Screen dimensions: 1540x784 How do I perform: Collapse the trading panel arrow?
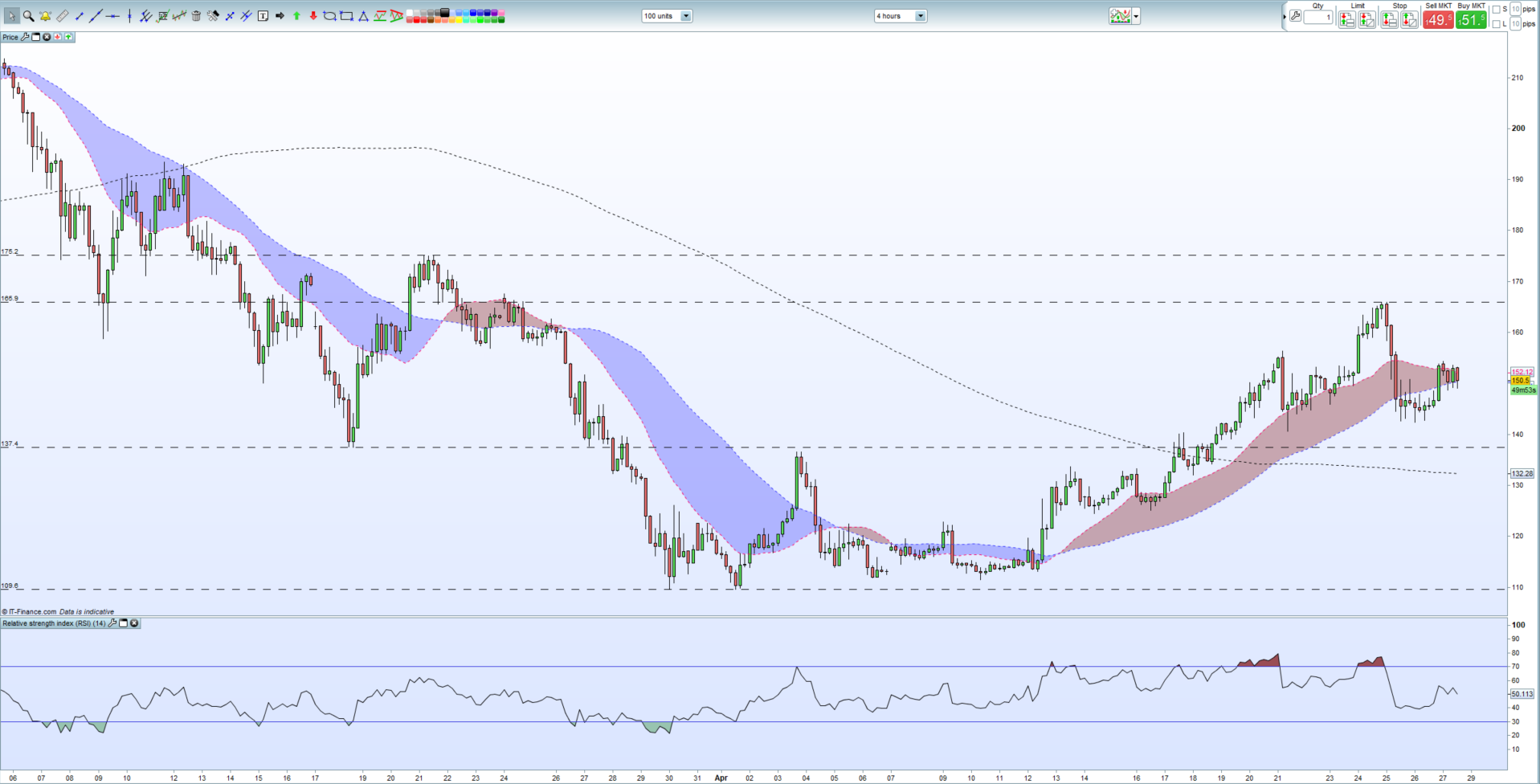pyautogui.click(x=1285, y=17)
